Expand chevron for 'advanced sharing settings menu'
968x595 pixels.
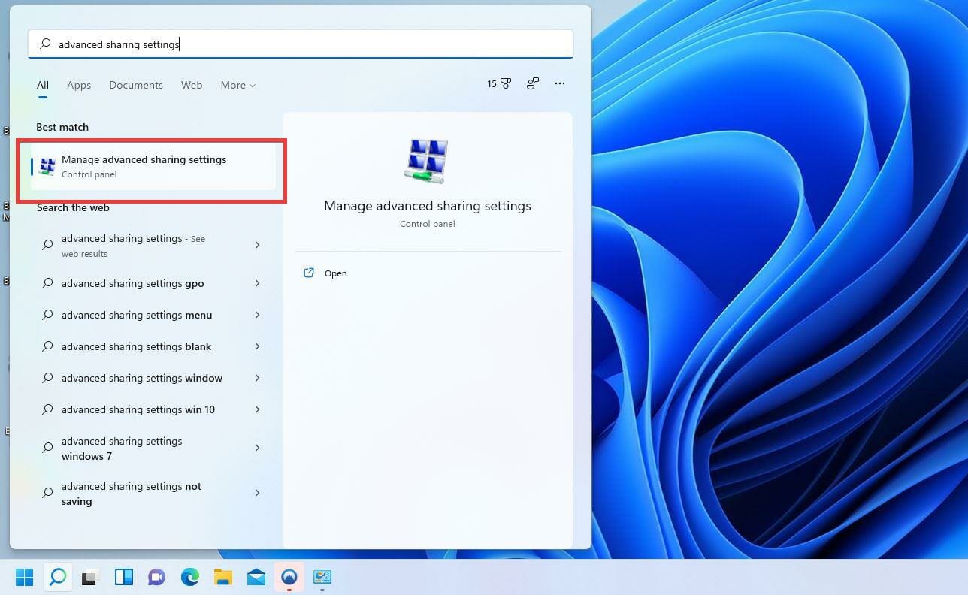tap(257, 315)
